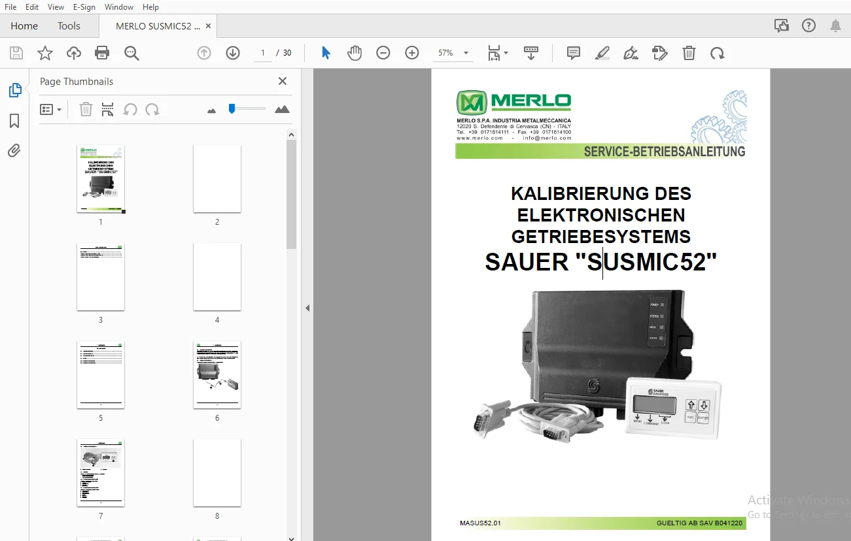
Task: Open the Bookmarks sidebar icon
Action: tap(14, 121)
